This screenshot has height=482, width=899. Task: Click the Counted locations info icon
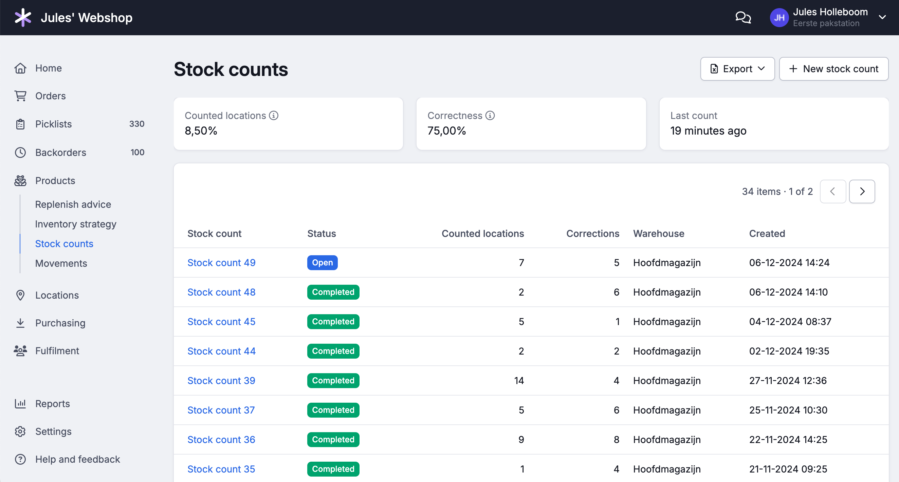(x=274, y=115)
